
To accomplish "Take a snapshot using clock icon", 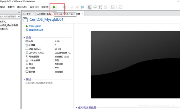I will point(72,7).
